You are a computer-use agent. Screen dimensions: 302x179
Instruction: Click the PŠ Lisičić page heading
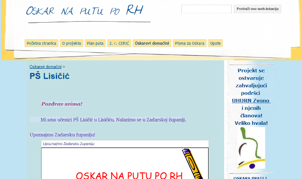[x=50, y=76]
